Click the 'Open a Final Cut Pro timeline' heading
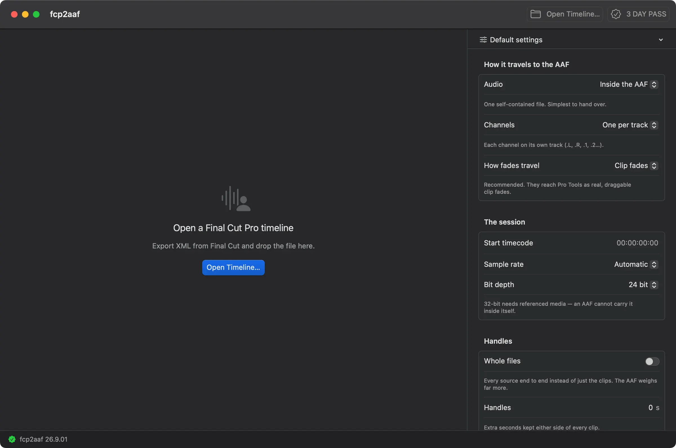This screenshot has height=448, width=676. 233,228
